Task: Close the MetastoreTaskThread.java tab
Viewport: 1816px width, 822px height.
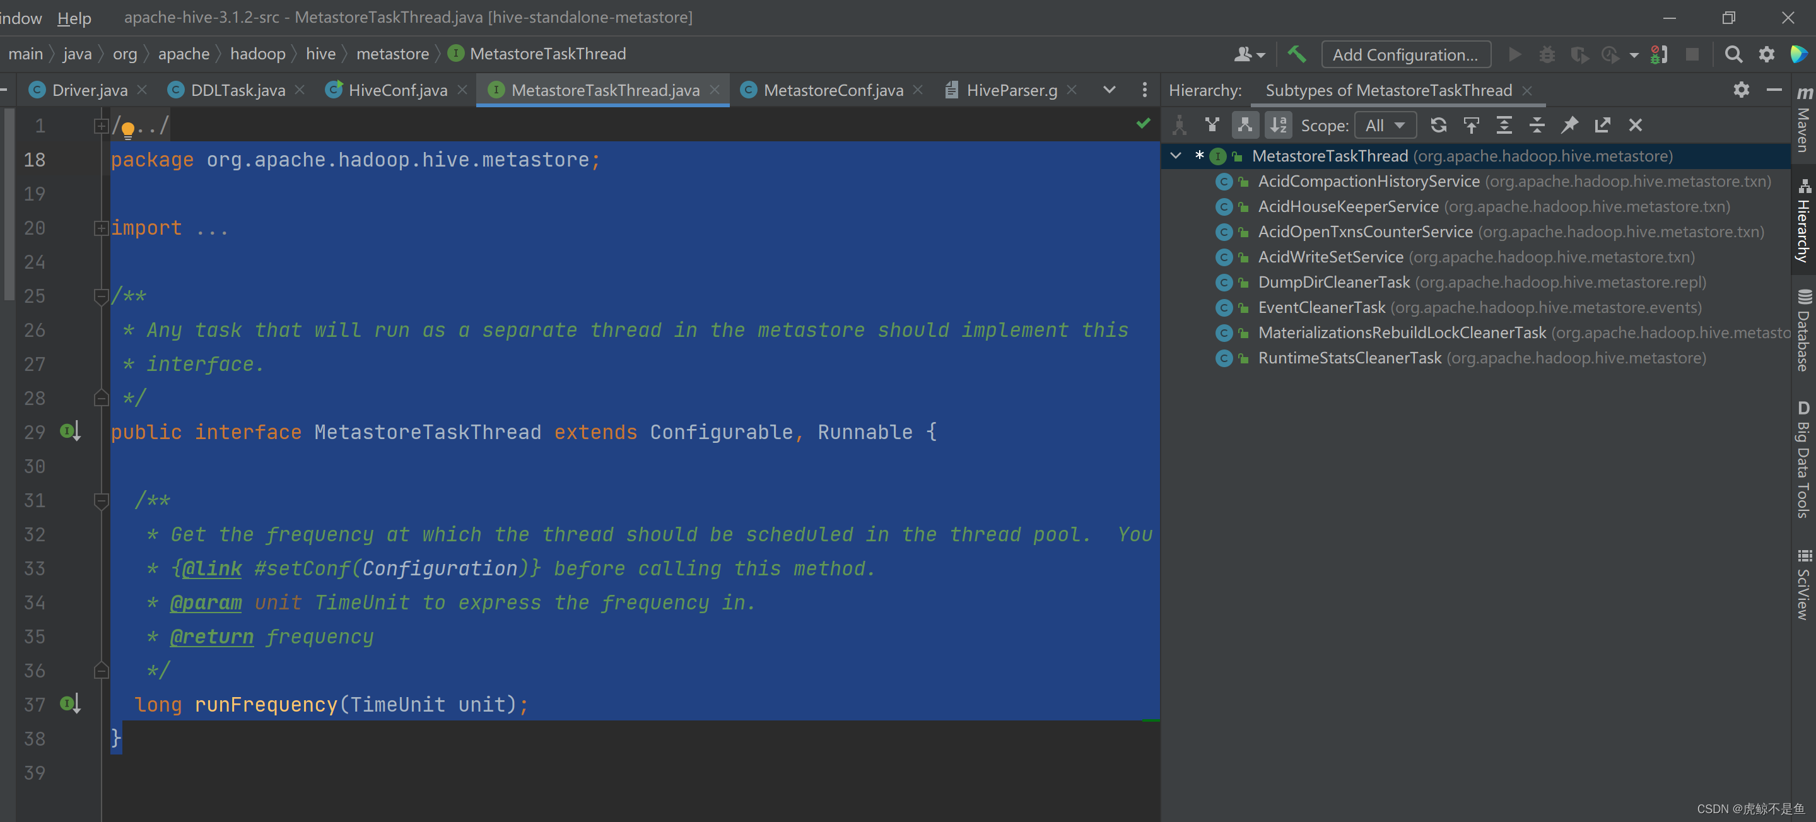Action: [715, 90]
